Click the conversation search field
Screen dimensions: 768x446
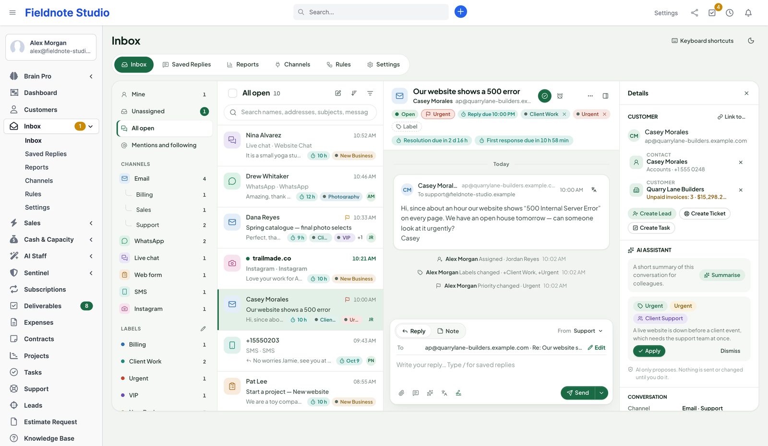300,112
